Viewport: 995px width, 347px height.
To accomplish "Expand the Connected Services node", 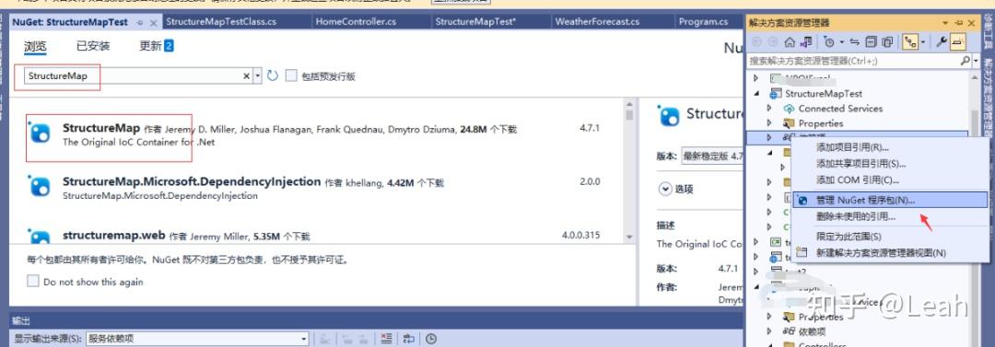I will [x=770, y=109].
